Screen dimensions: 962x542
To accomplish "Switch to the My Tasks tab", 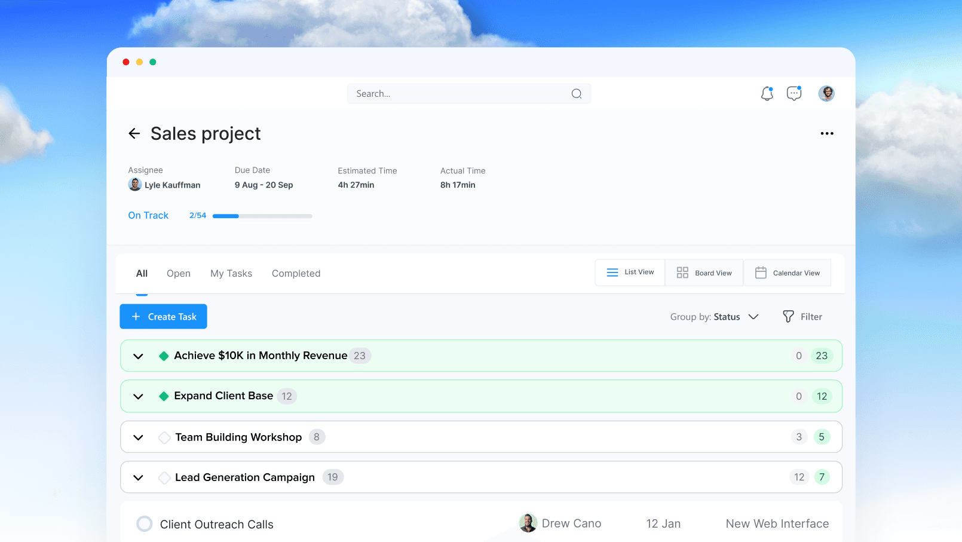I will pyautogui.click(x=231, y=273).
